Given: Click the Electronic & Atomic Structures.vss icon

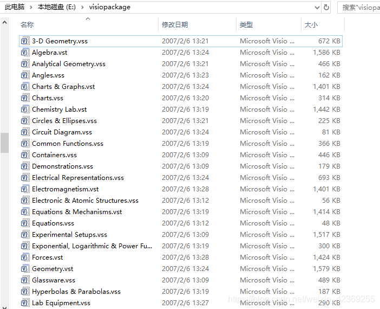Looking at the screenshot, I should 25,201.
